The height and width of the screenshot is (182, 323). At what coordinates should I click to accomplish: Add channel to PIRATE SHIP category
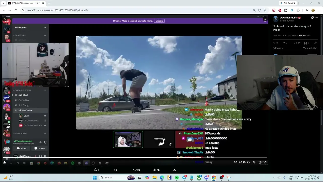(x=45, y=35)
